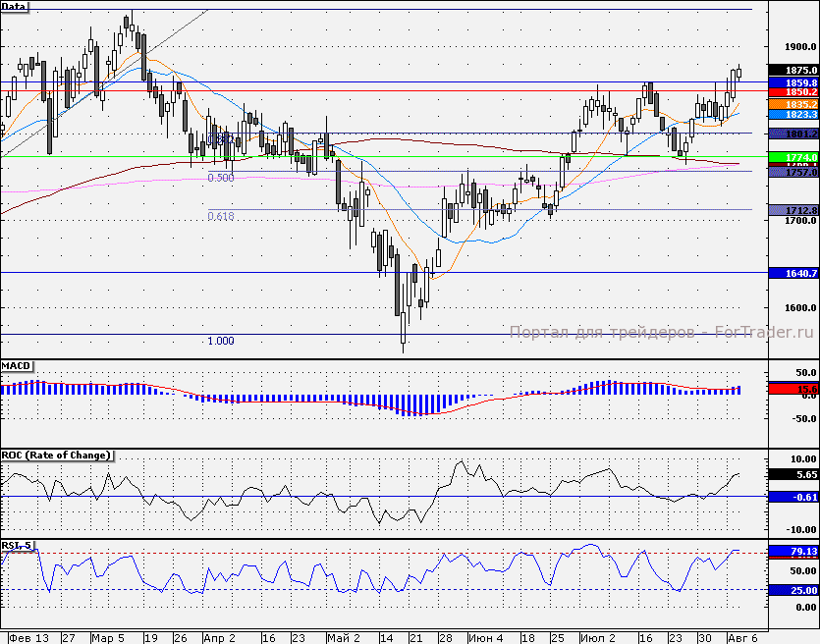Click the ROC (Rate of Change) label

tap(56, 456)
